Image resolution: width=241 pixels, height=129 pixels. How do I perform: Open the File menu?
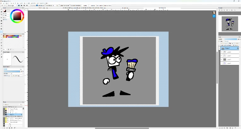1,3
